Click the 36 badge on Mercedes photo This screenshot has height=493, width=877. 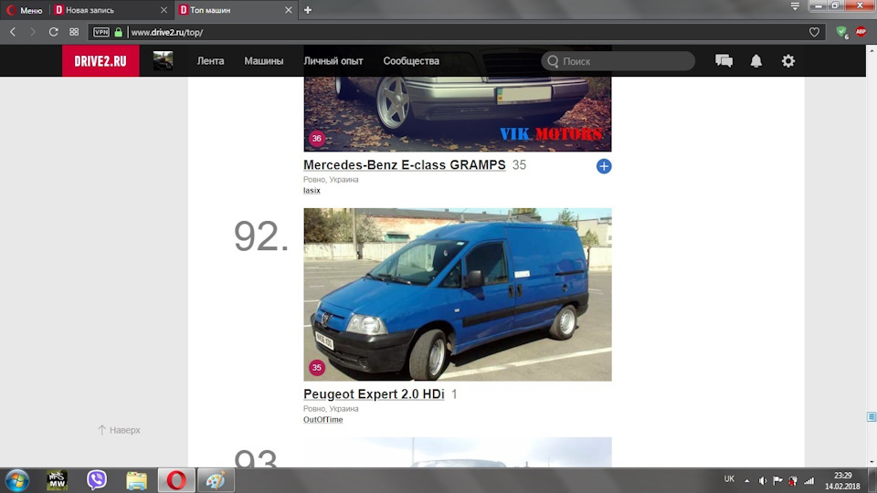tap(317, 138)
